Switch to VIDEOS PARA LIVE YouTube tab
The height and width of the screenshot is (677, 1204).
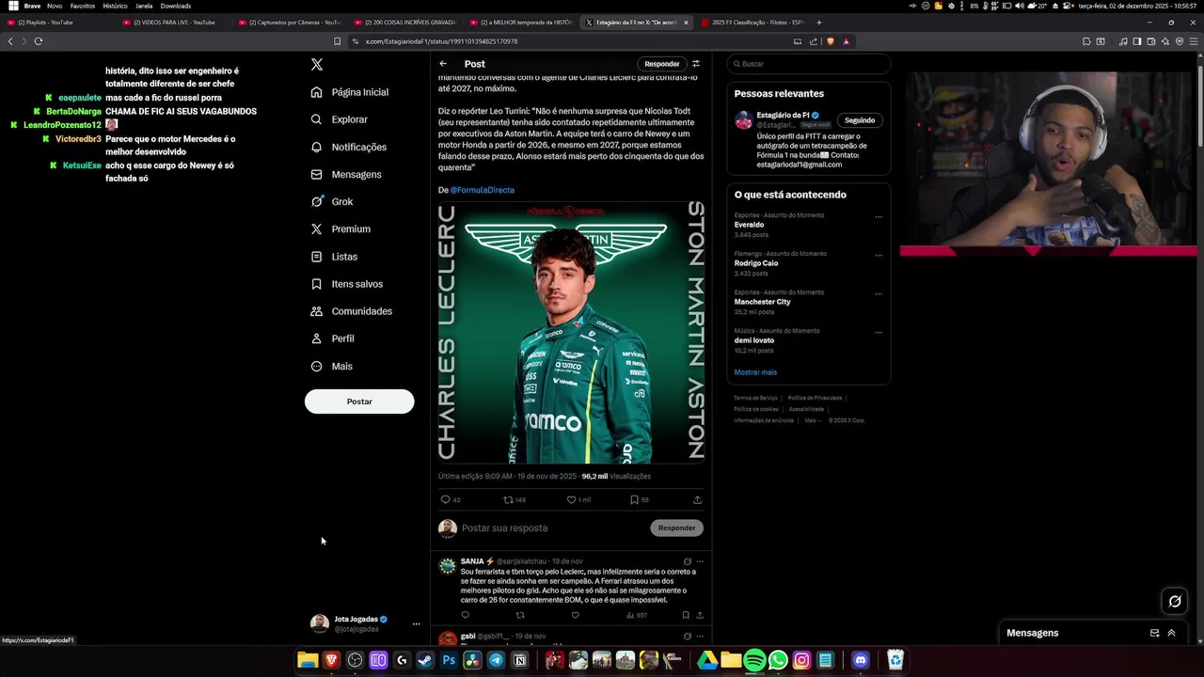(176, 23)
